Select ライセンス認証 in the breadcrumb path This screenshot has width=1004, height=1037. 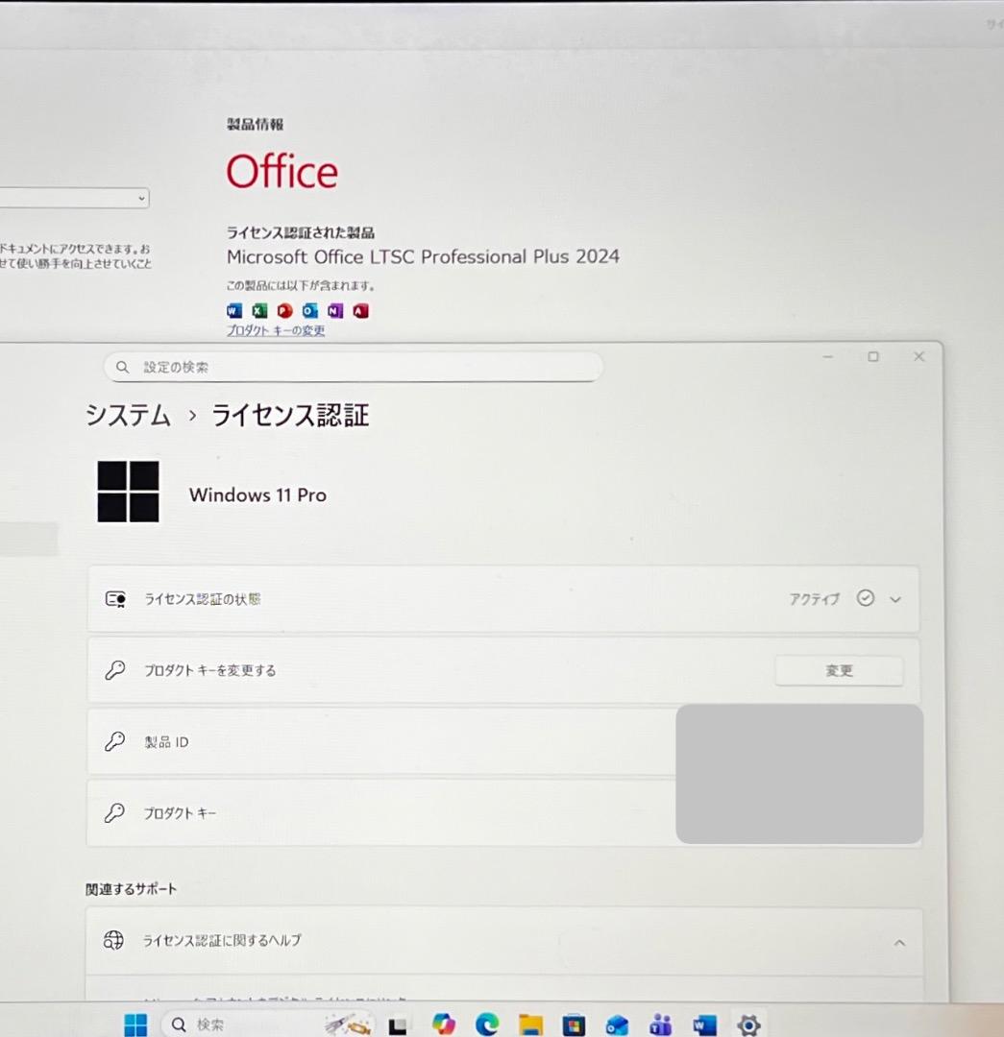(x=288, y=416)
